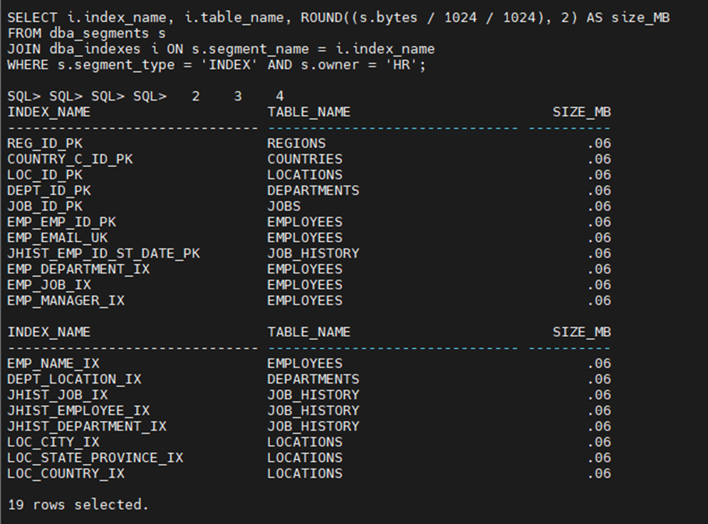708x524 pixels.
Task: Click the REGIONS table name
Action: (x=296, y=143)
